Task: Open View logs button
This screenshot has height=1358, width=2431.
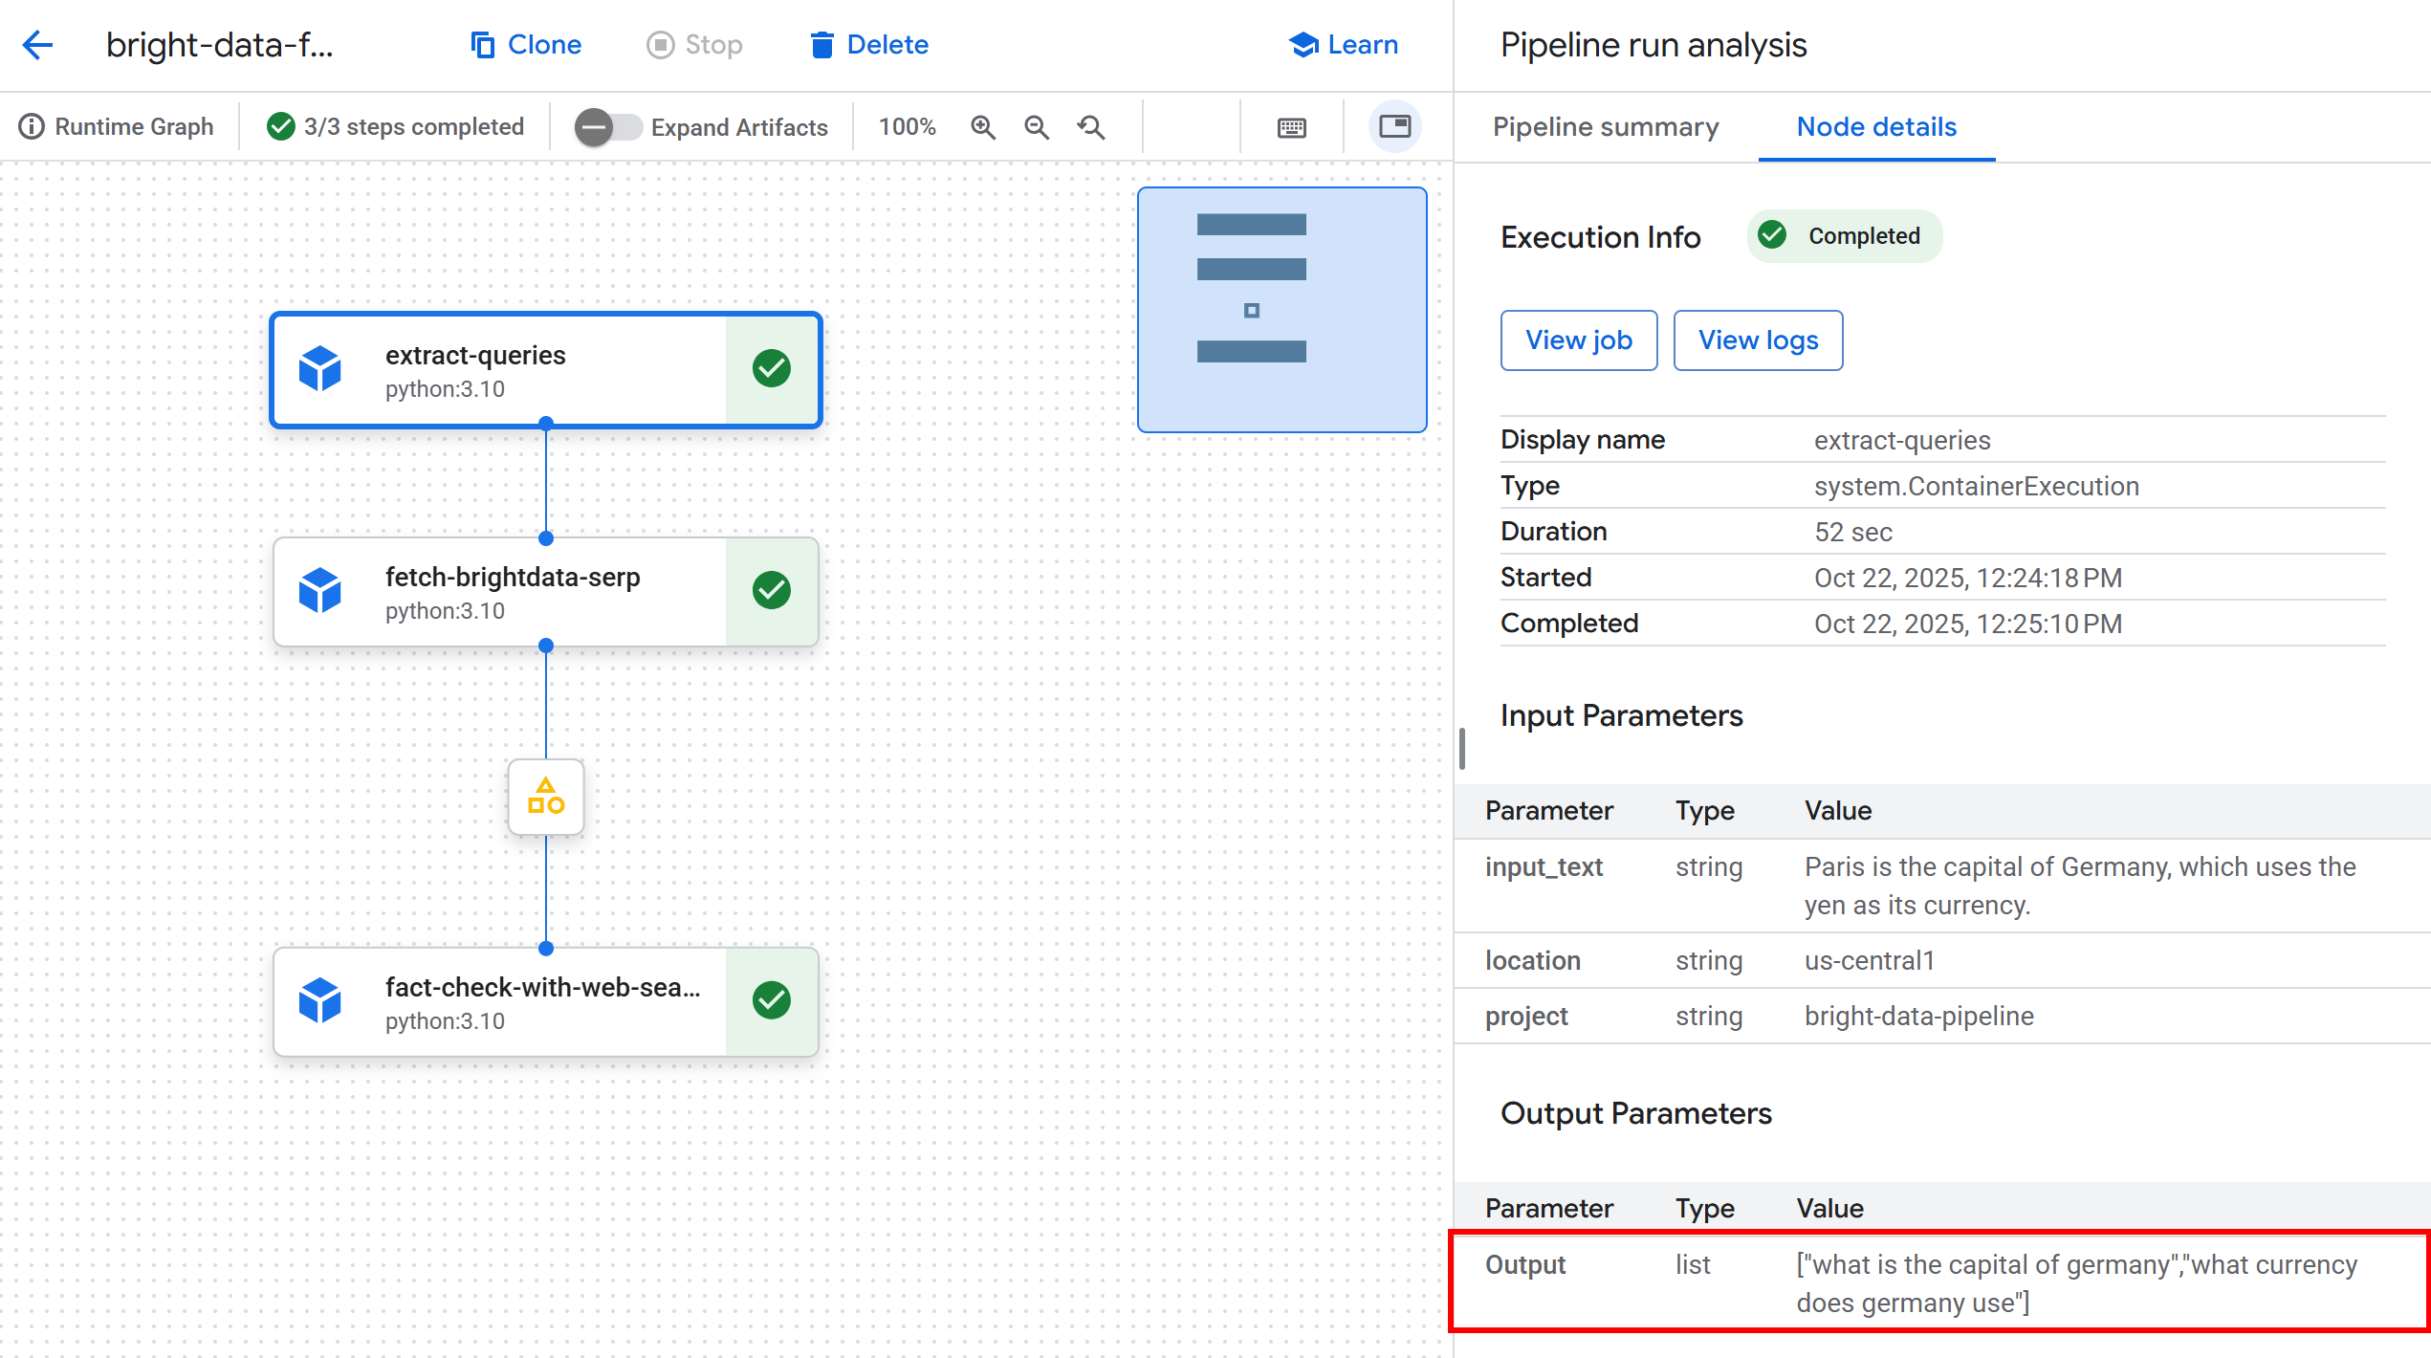Action: point(1758,340)
